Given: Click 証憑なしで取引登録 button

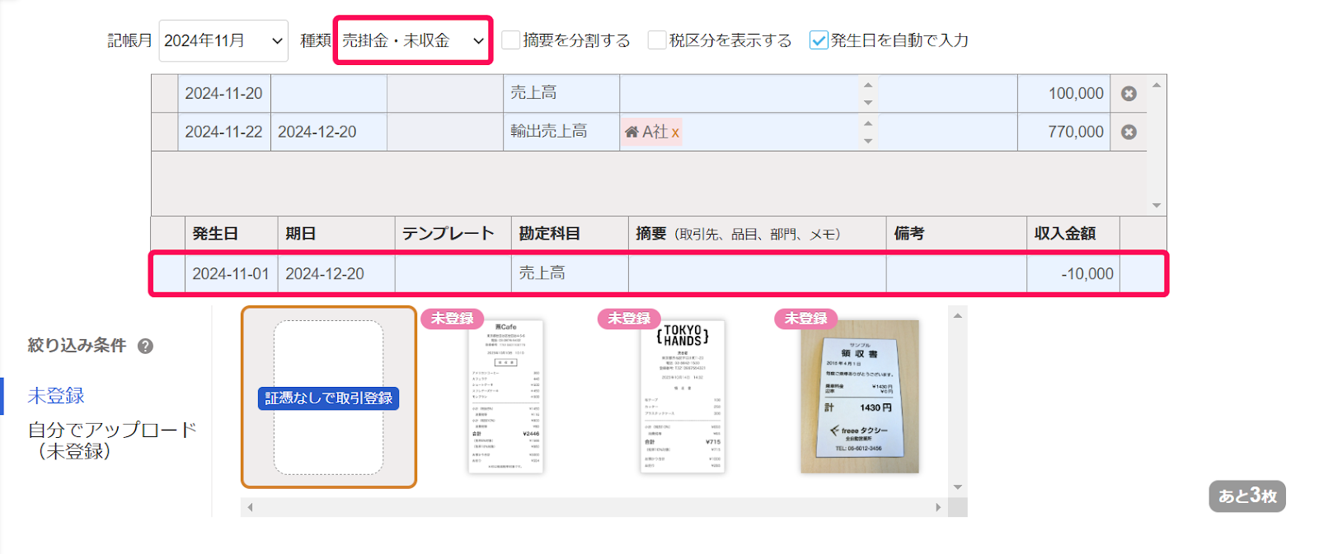Looking at the screenshot, I should 328,398.
